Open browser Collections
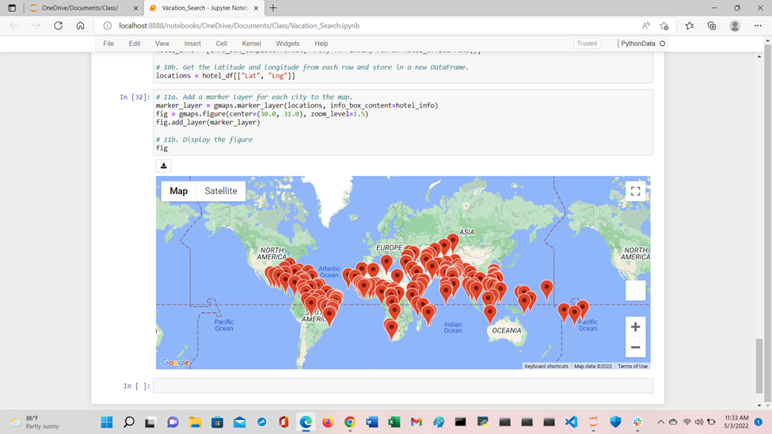 click(x=712, y=25)
